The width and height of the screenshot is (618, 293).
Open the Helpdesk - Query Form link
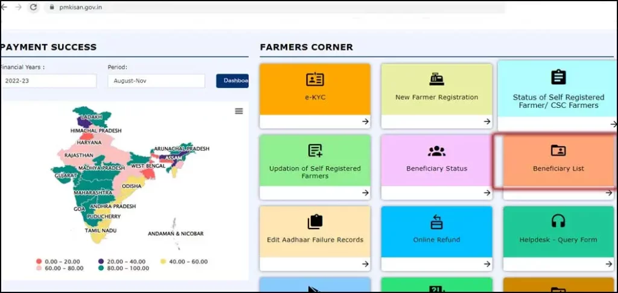tap(558, 239)
